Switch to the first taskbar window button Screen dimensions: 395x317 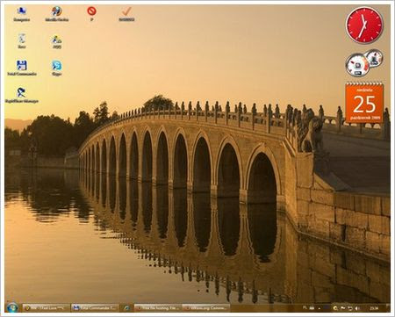click(x=47, y=308)
